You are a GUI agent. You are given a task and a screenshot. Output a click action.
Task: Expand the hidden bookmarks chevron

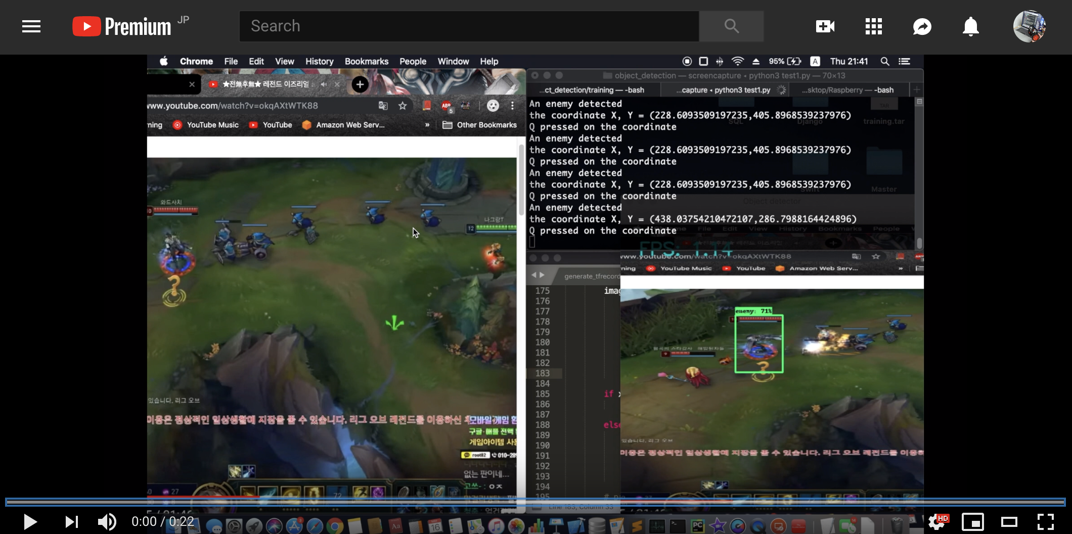[427, 125]
